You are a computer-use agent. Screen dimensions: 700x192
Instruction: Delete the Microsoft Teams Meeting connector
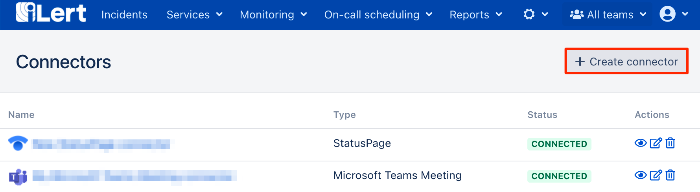(x=671, y=175)
